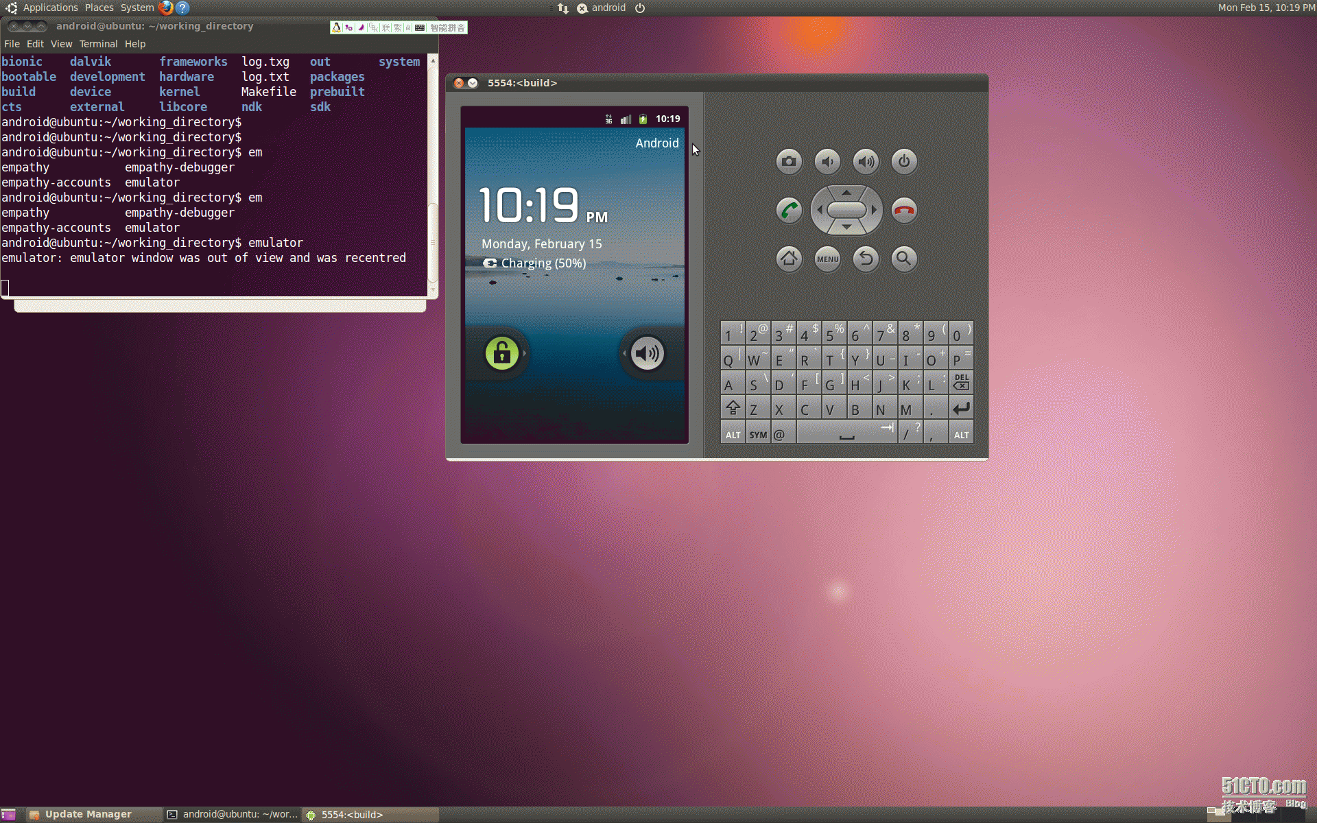
Task: Click the emulator MENU button
Action: coord(827,259)
